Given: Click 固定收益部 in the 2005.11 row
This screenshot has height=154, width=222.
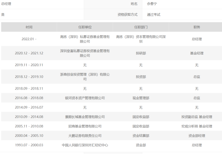Looking at the screenshot, I should point(141,126).
